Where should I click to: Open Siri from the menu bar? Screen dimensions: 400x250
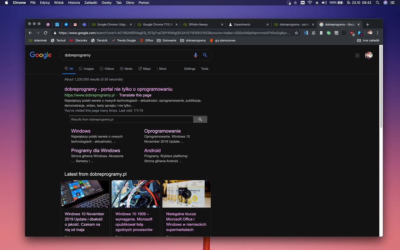pos(385,2)
